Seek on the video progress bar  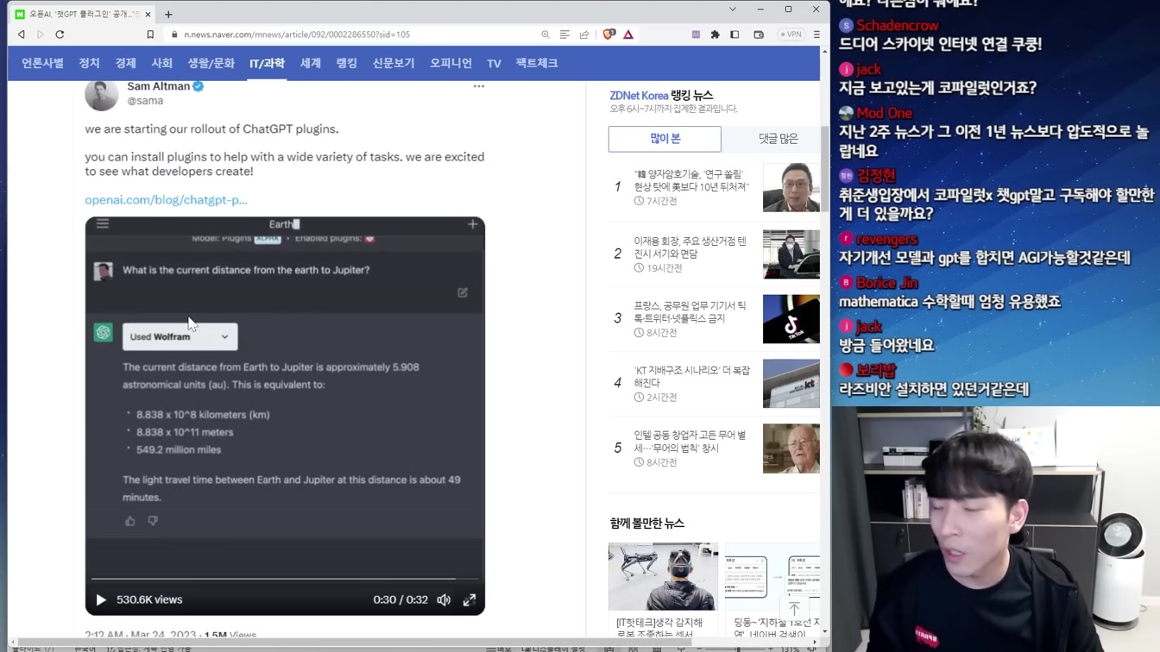(285, 579)
